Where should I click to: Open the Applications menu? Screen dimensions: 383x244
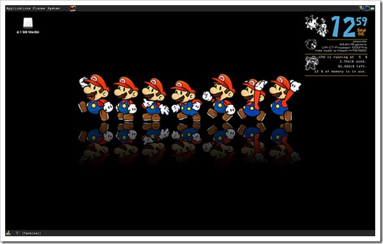18,8
